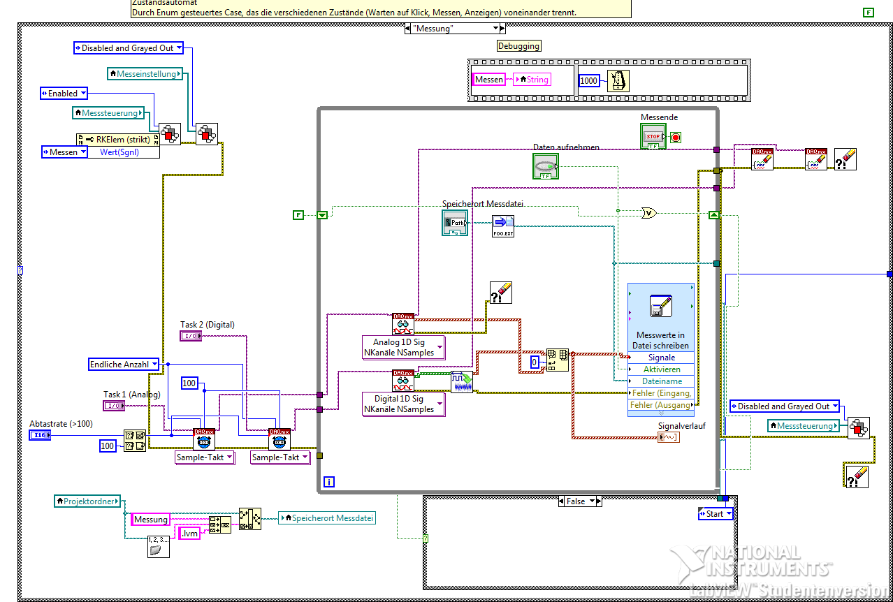Select the analog DAQmx Read VI icon
The height and width of the screenshot is (602, 893).
[403, 324]
